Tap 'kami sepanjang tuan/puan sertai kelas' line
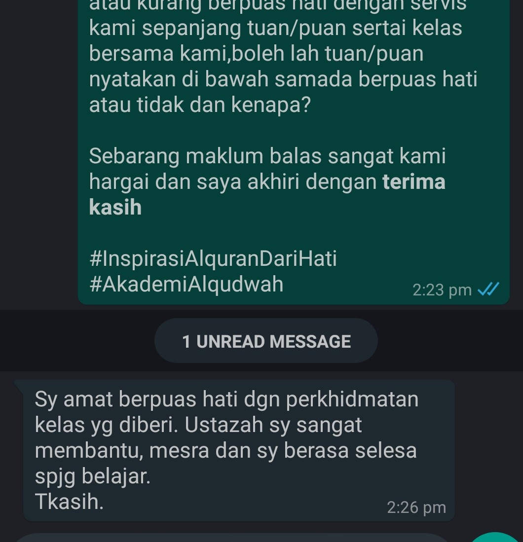 (x=275, y=28)
